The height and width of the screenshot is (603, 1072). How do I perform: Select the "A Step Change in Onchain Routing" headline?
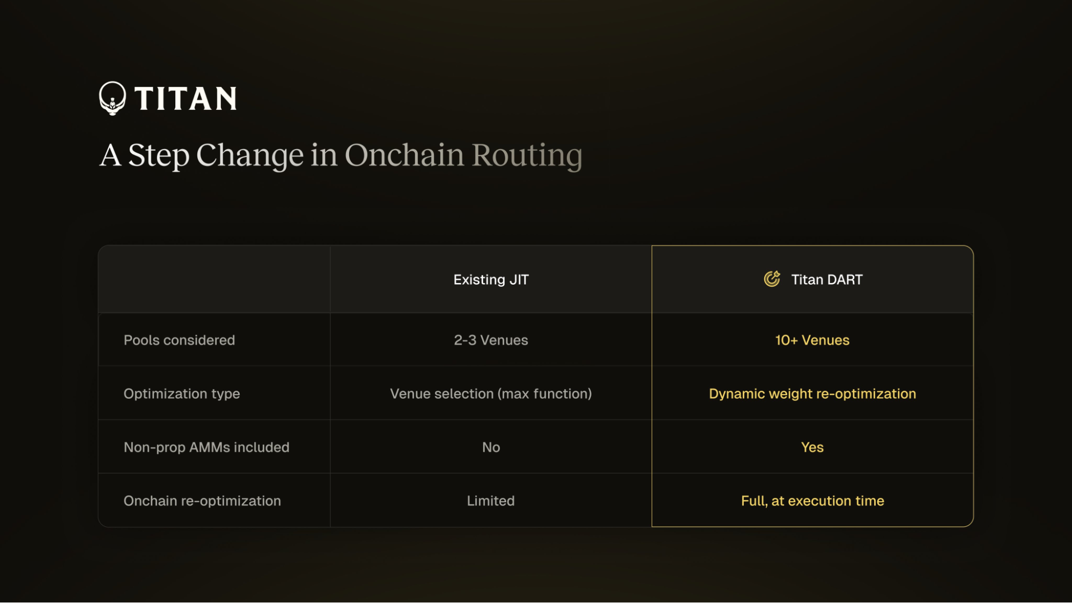click(x=341, y=155)
